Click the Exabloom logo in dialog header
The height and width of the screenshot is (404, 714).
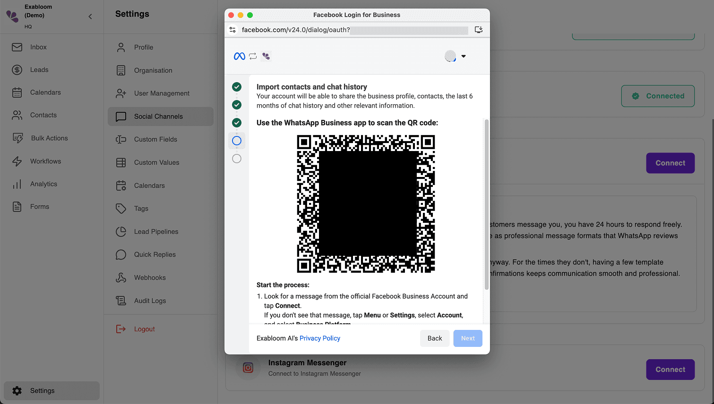coord(266,56)
